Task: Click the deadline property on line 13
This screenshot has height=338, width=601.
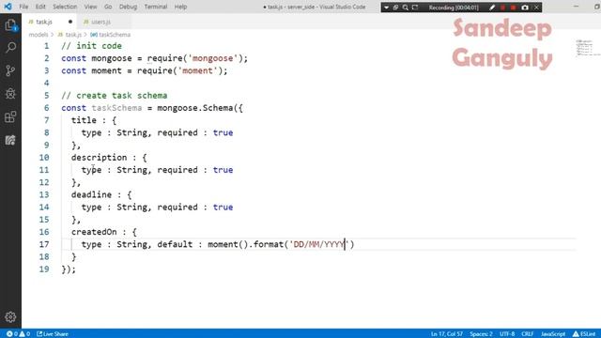Action: (x=91, y=194)
